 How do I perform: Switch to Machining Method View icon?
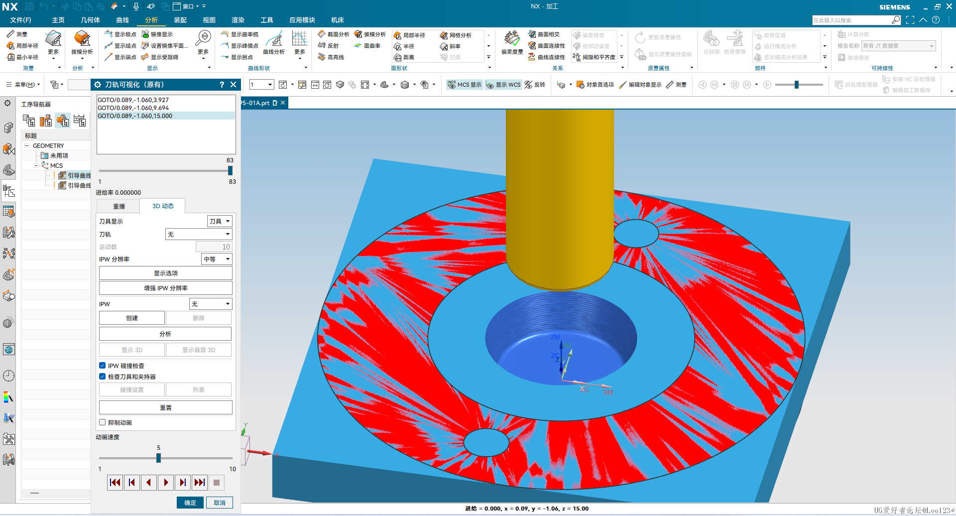tap(80, 121)
